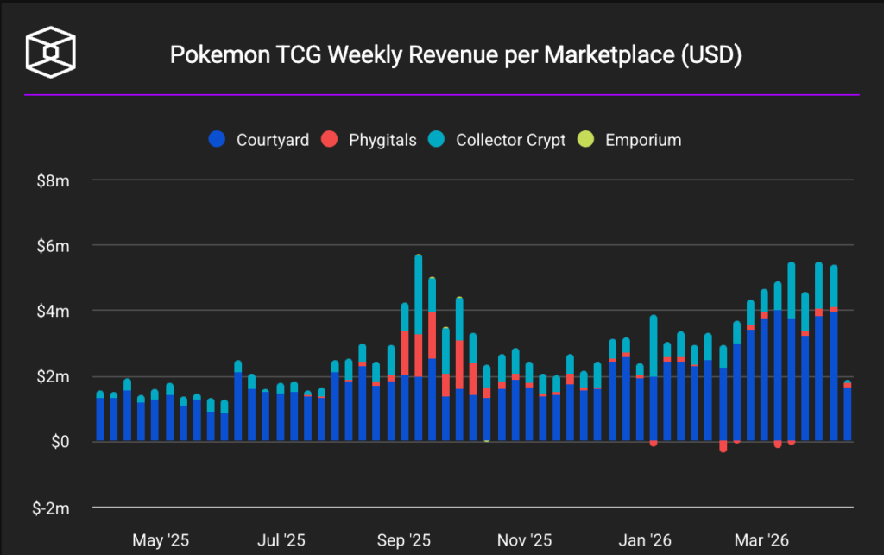The width and height of the screenshot is (884, 555).
Task: Toggle the Courtyard series label
Action: click(272, 140)
